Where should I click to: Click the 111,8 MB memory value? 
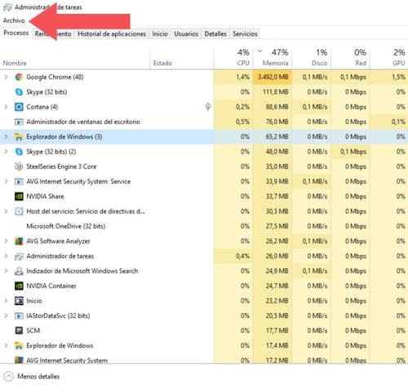coord(275,92)
